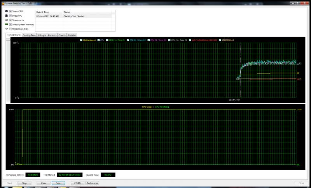
Task: Click the Elapsed Time value field
Action: 108,175
